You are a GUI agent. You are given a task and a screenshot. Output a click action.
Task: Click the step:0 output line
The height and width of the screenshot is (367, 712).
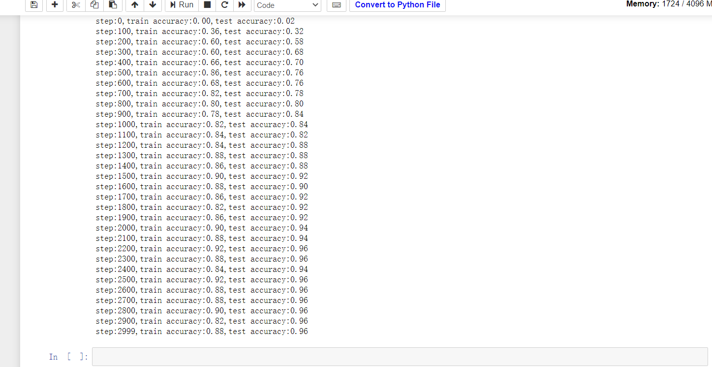pyautogui.click(x=195, y=21)
